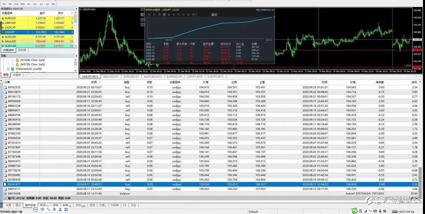Image resolution: width=425 pixels, height=214 pixels.
Task: Click the icon of order 89412870
Action: point(5,92)
